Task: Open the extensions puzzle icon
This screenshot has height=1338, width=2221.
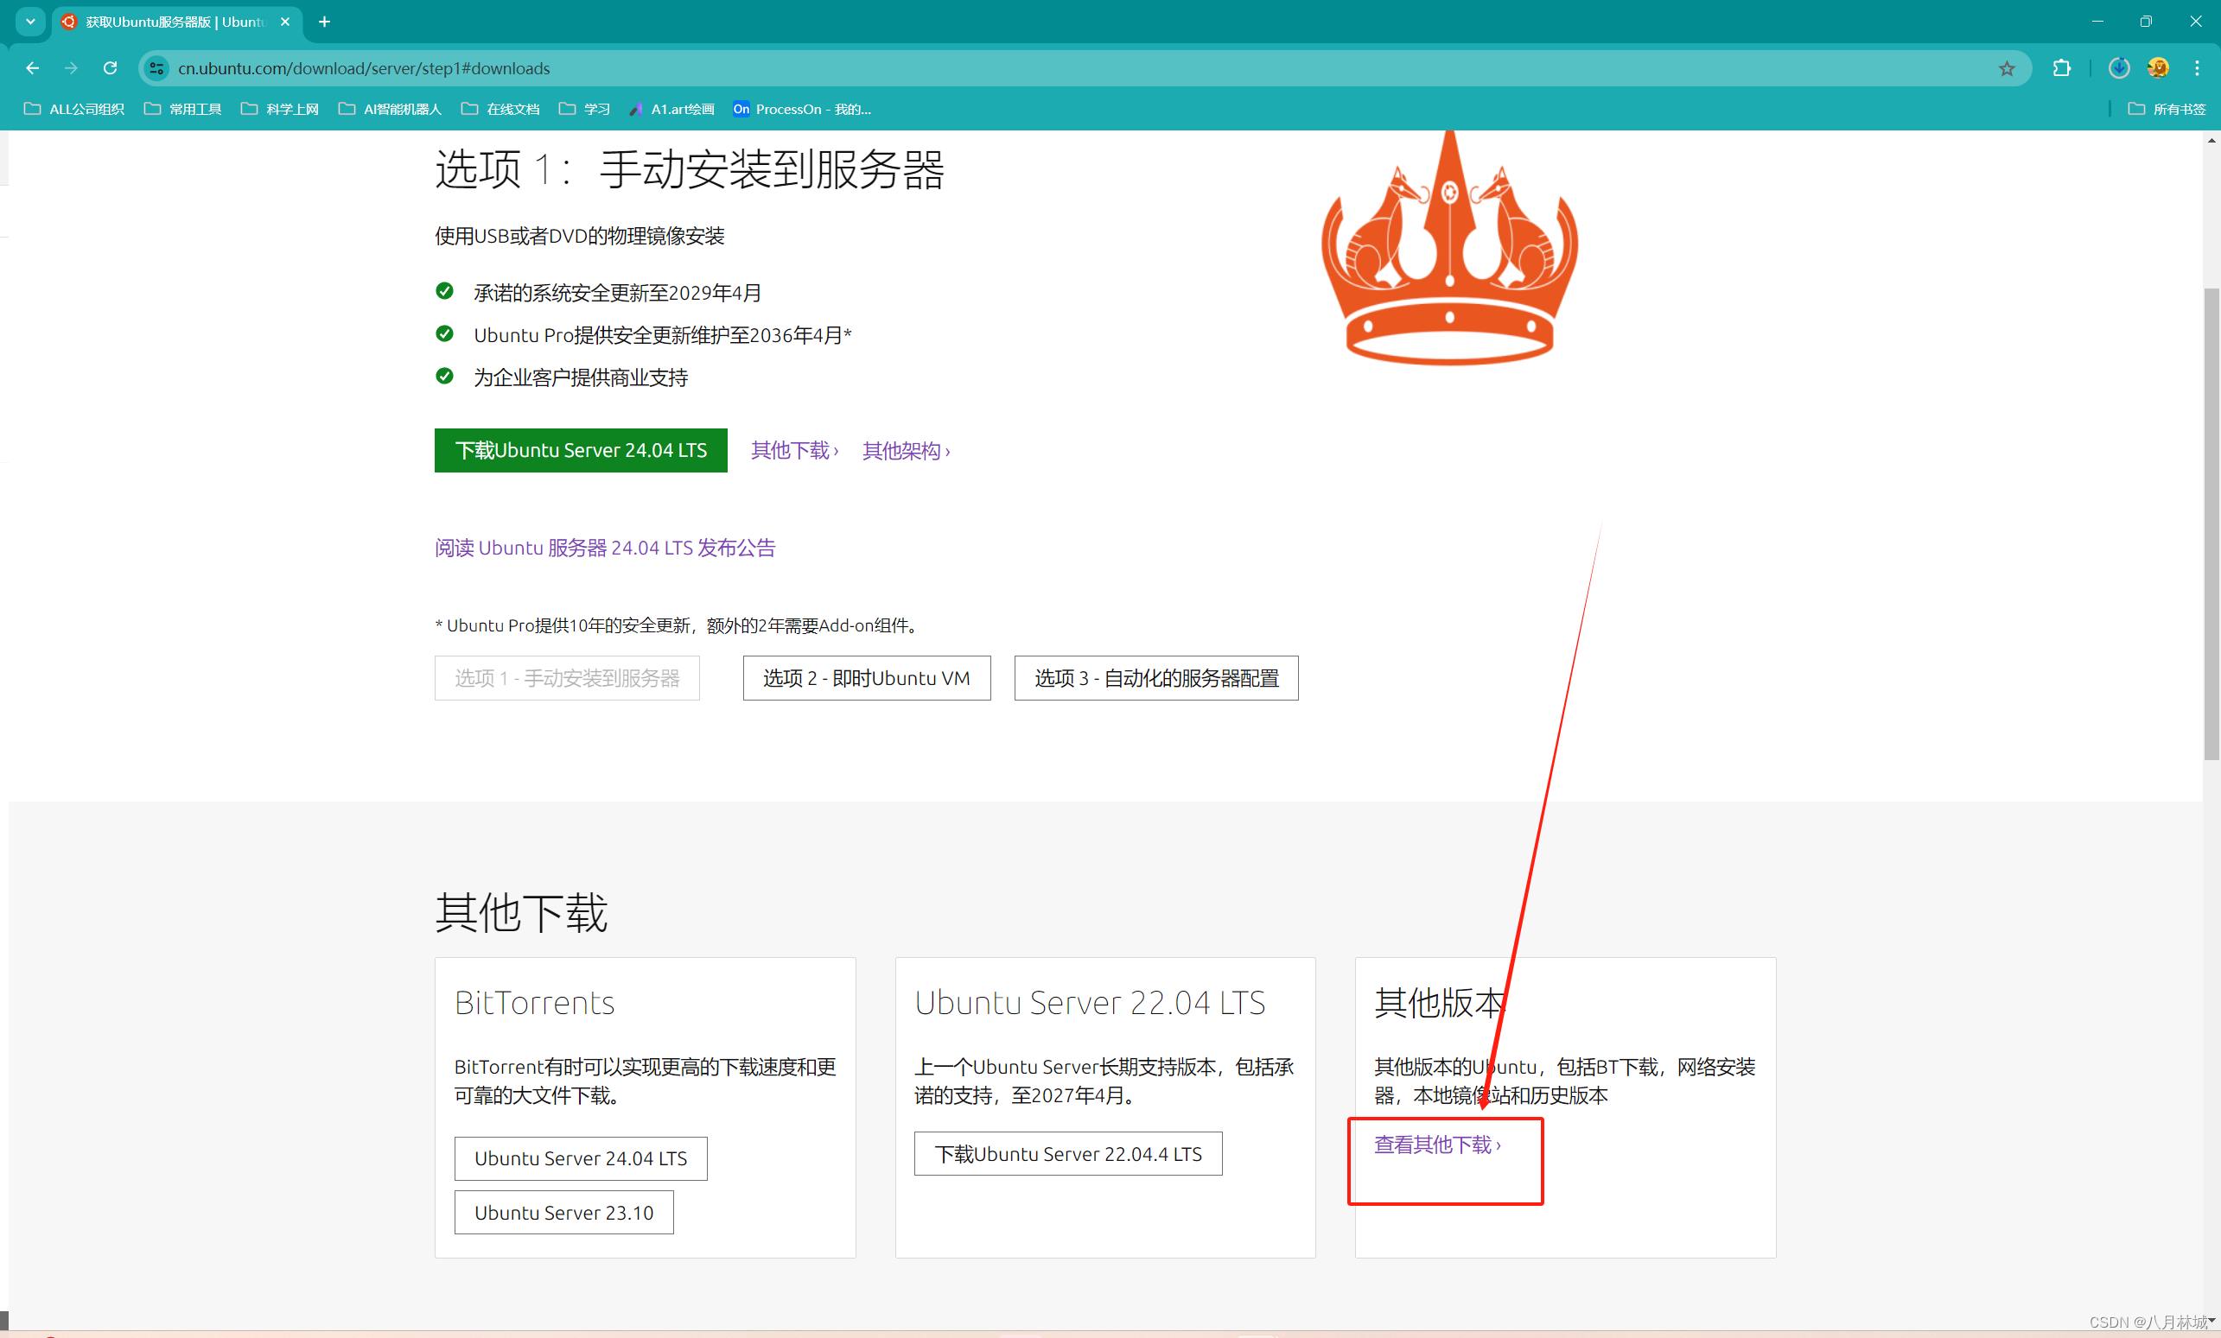Action: click(x=2061, y=68)
